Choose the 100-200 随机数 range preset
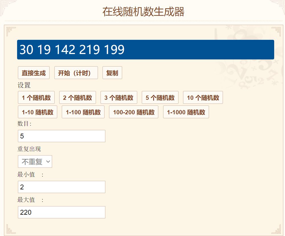 click(134, 112)
